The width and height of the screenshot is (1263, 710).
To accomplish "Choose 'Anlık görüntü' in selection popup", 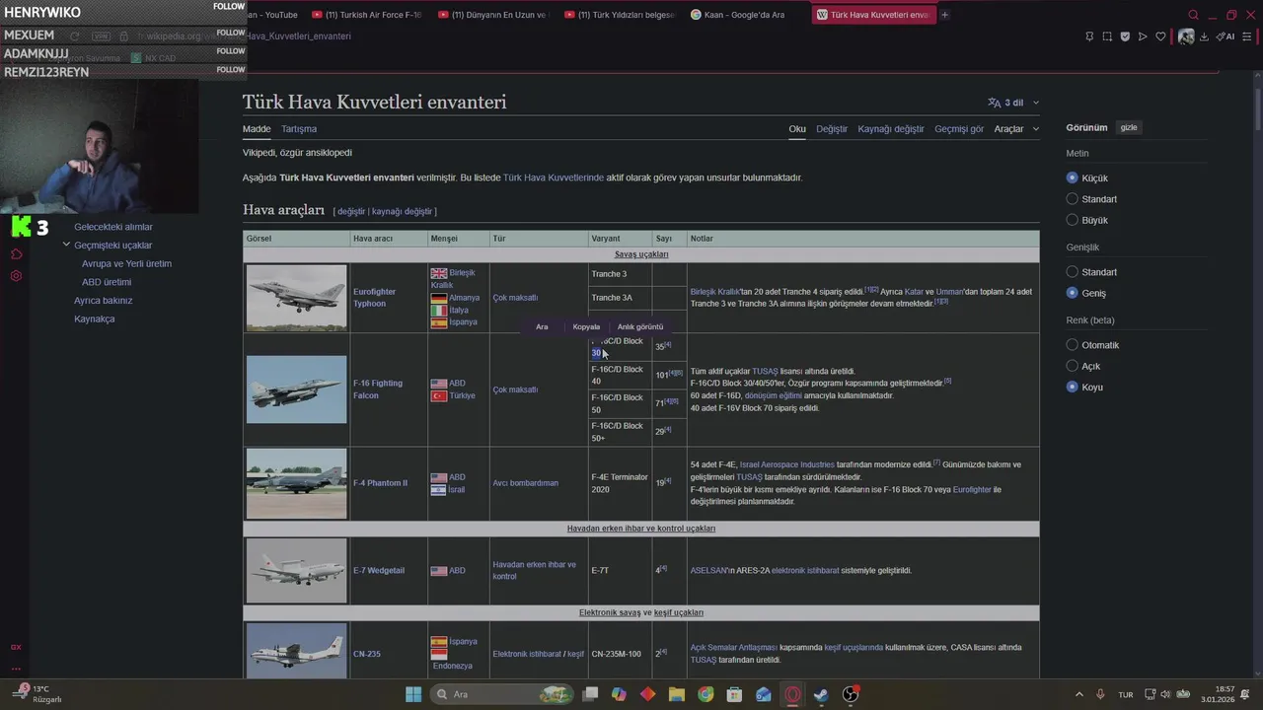I will 640,326.
